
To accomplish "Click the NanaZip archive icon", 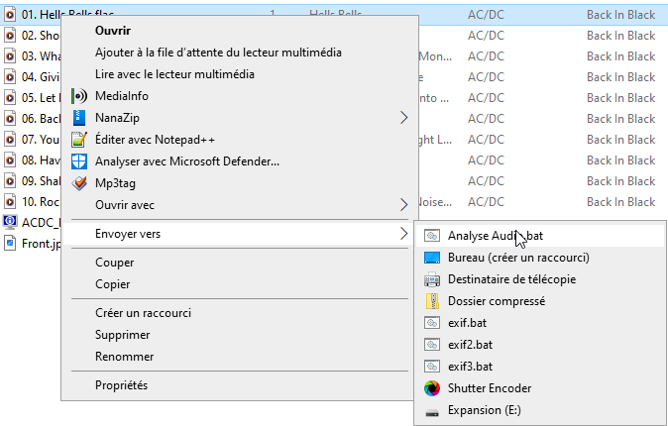I will [80, 118].
